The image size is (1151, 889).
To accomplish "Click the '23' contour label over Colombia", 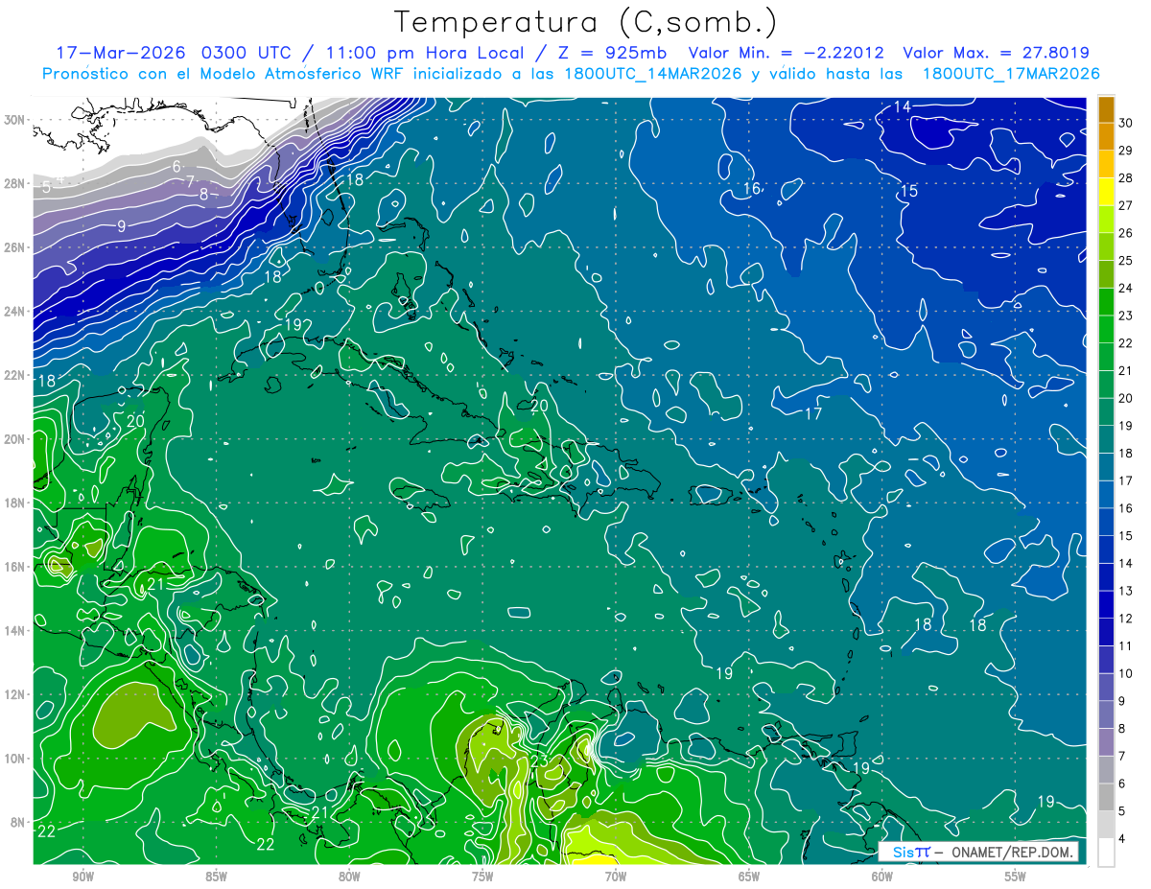I will (539, 762).
